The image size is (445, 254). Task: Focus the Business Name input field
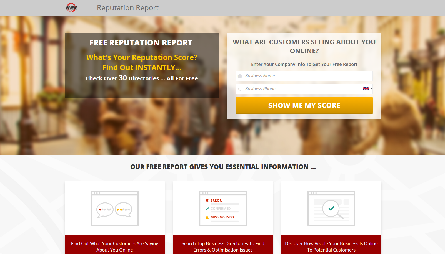pos(304,76)
